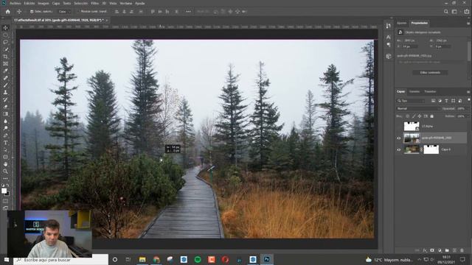Open the Edición menu
Viewport: 472px width, 265px height.
[29, 3]
